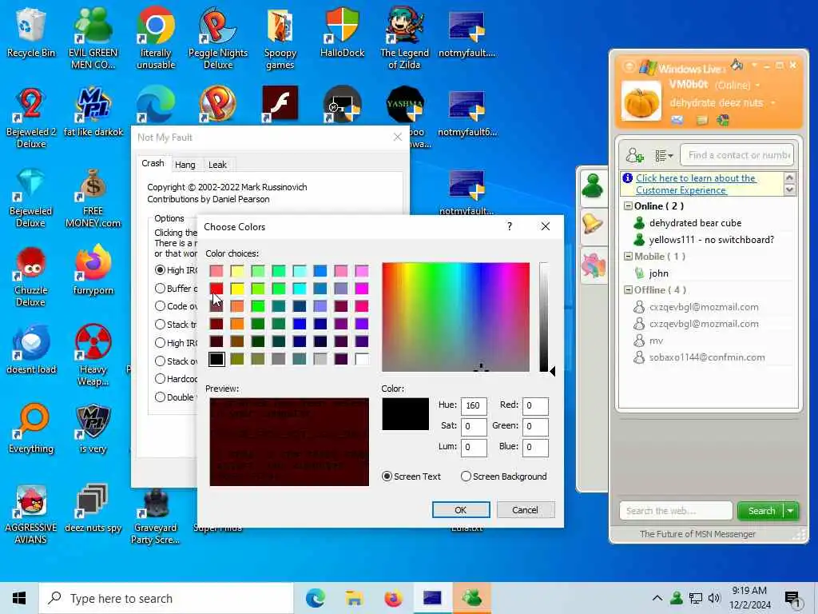
Task: Click the Windows Start button
Action: (x=19, y=598)
